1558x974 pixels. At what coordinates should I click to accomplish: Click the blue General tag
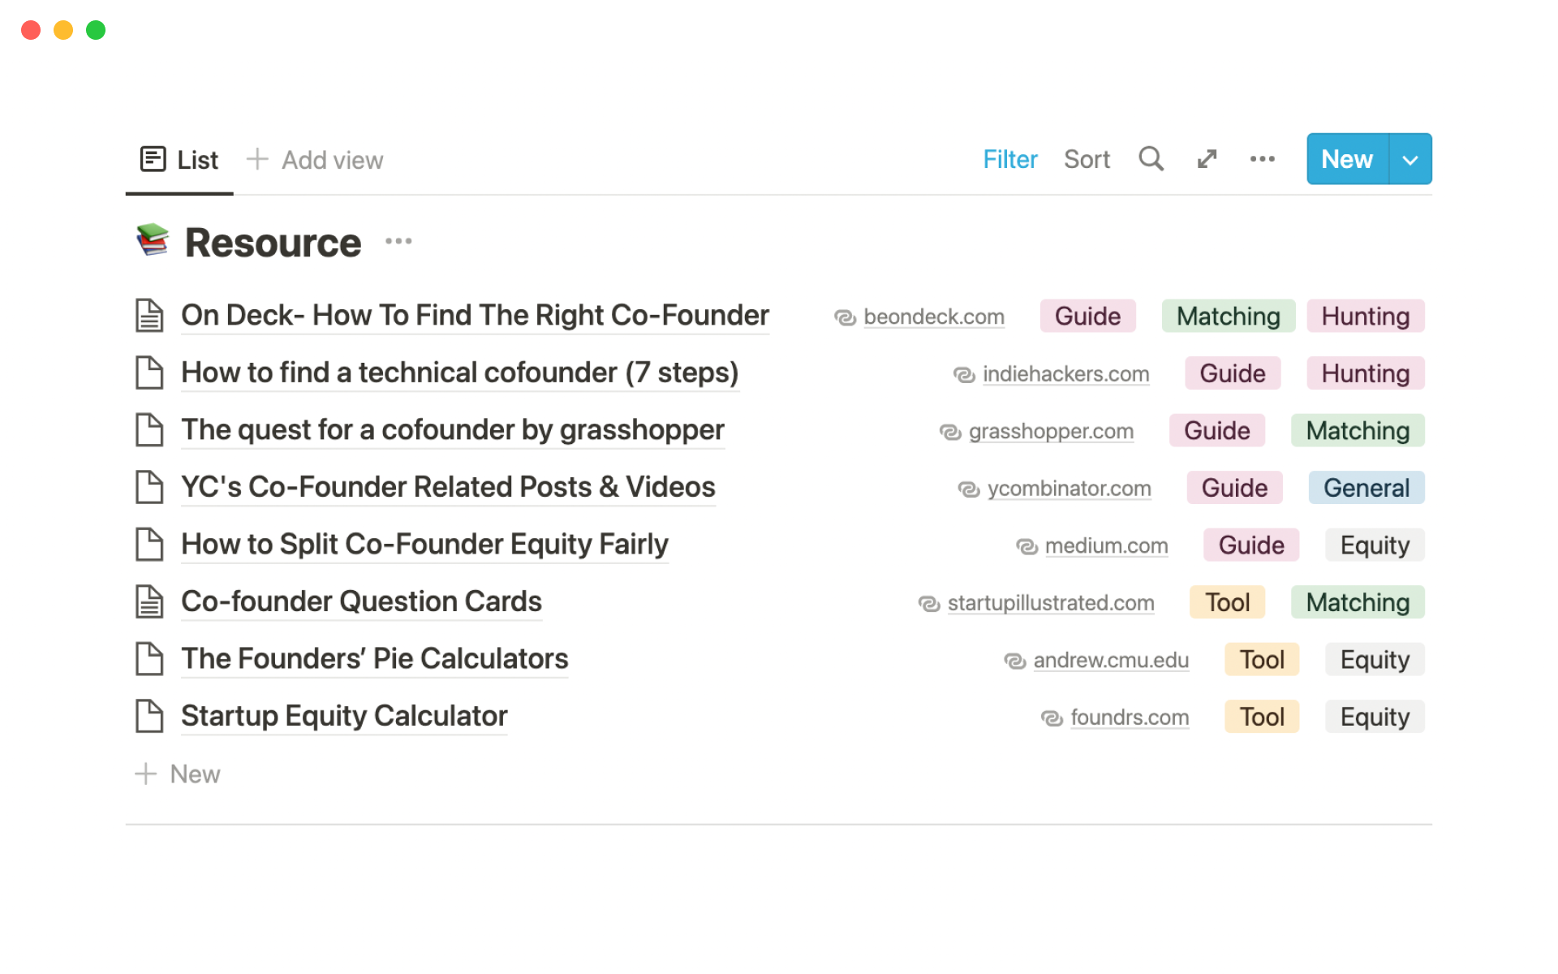point(1366,488)
